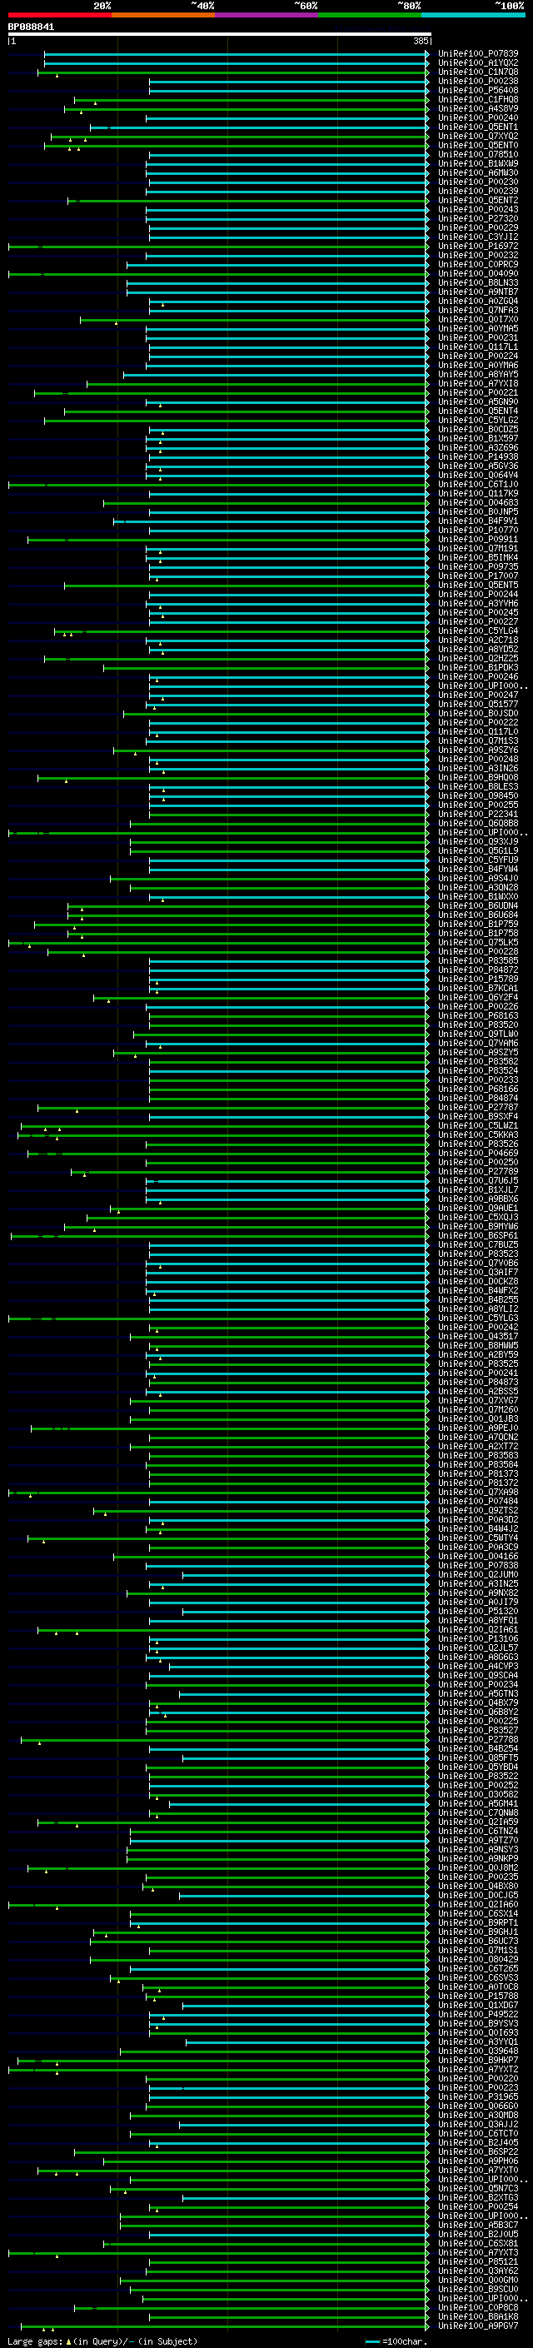Open the UniRef100_P68166 entry

478,1089
